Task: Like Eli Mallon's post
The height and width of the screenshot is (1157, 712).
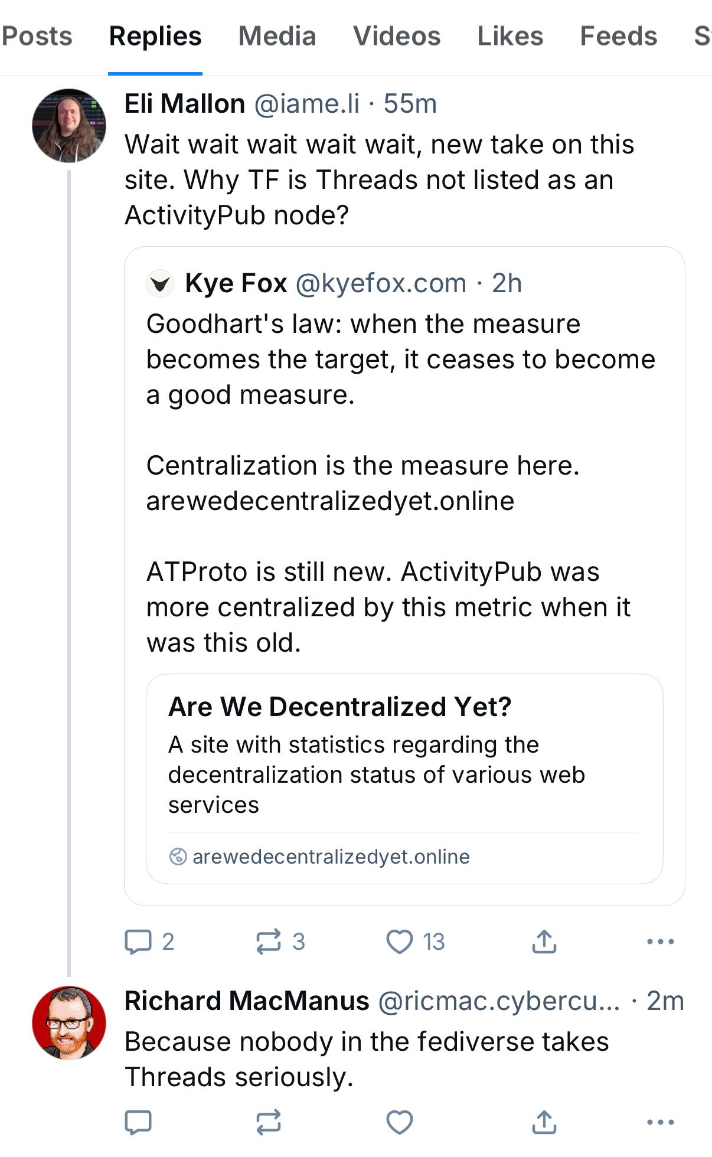Action: 400,942
